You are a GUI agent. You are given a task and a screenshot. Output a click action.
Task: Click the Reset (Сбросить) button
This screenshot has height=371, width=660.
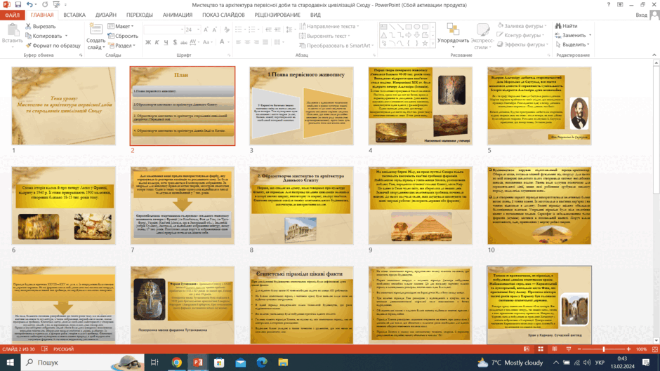pyautogui.click(x=123, y=36)
